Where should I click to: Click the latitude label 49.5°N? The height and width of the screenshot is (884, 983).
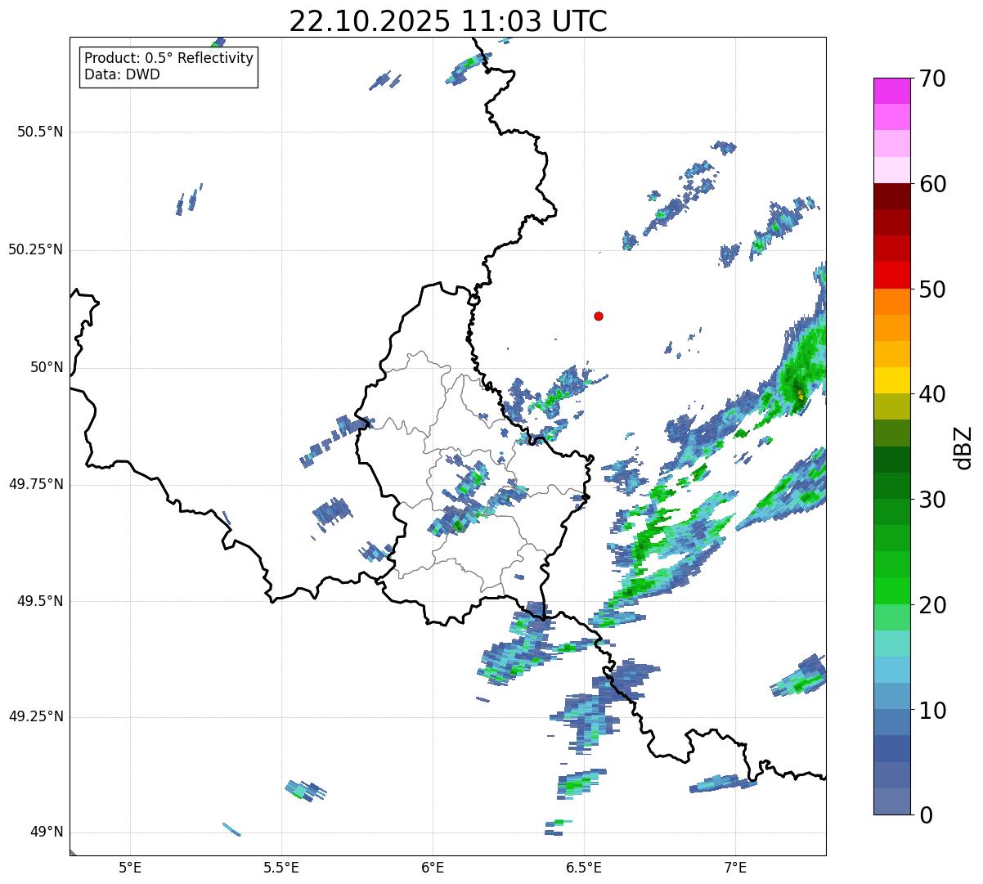[x=40, y=601]
